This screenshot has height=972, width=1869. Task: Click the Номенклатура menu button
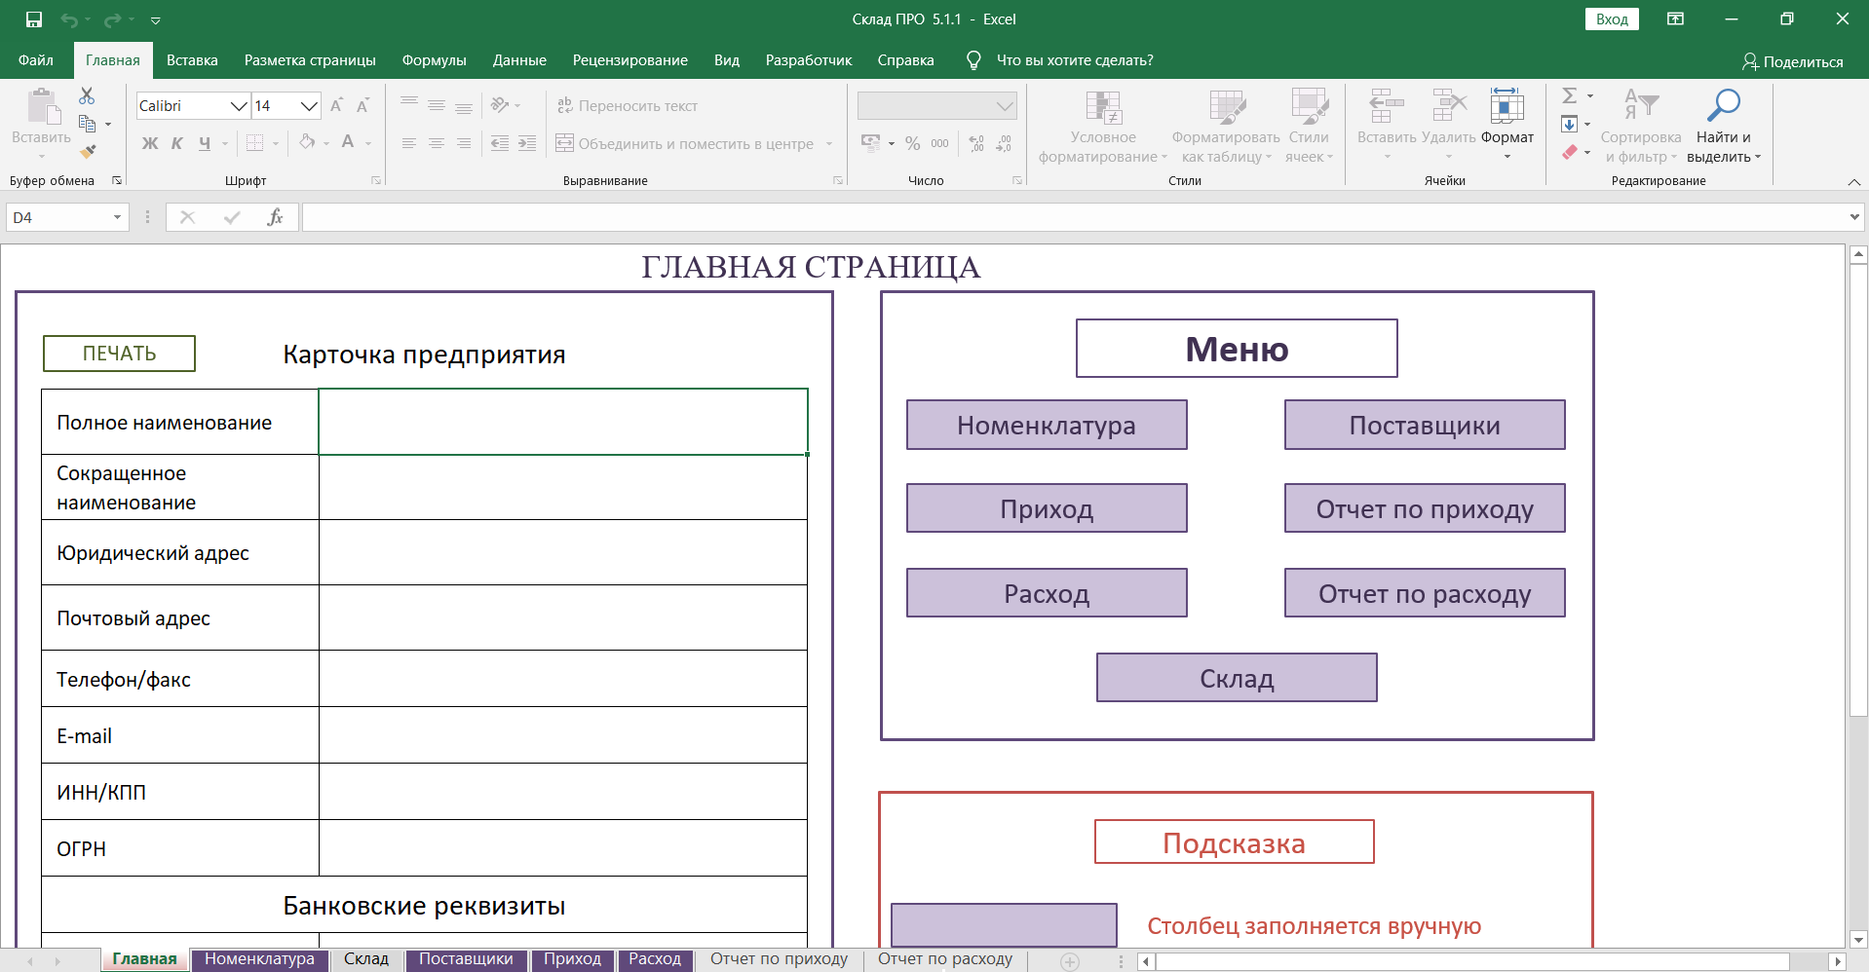click(x=1046, y=426)
